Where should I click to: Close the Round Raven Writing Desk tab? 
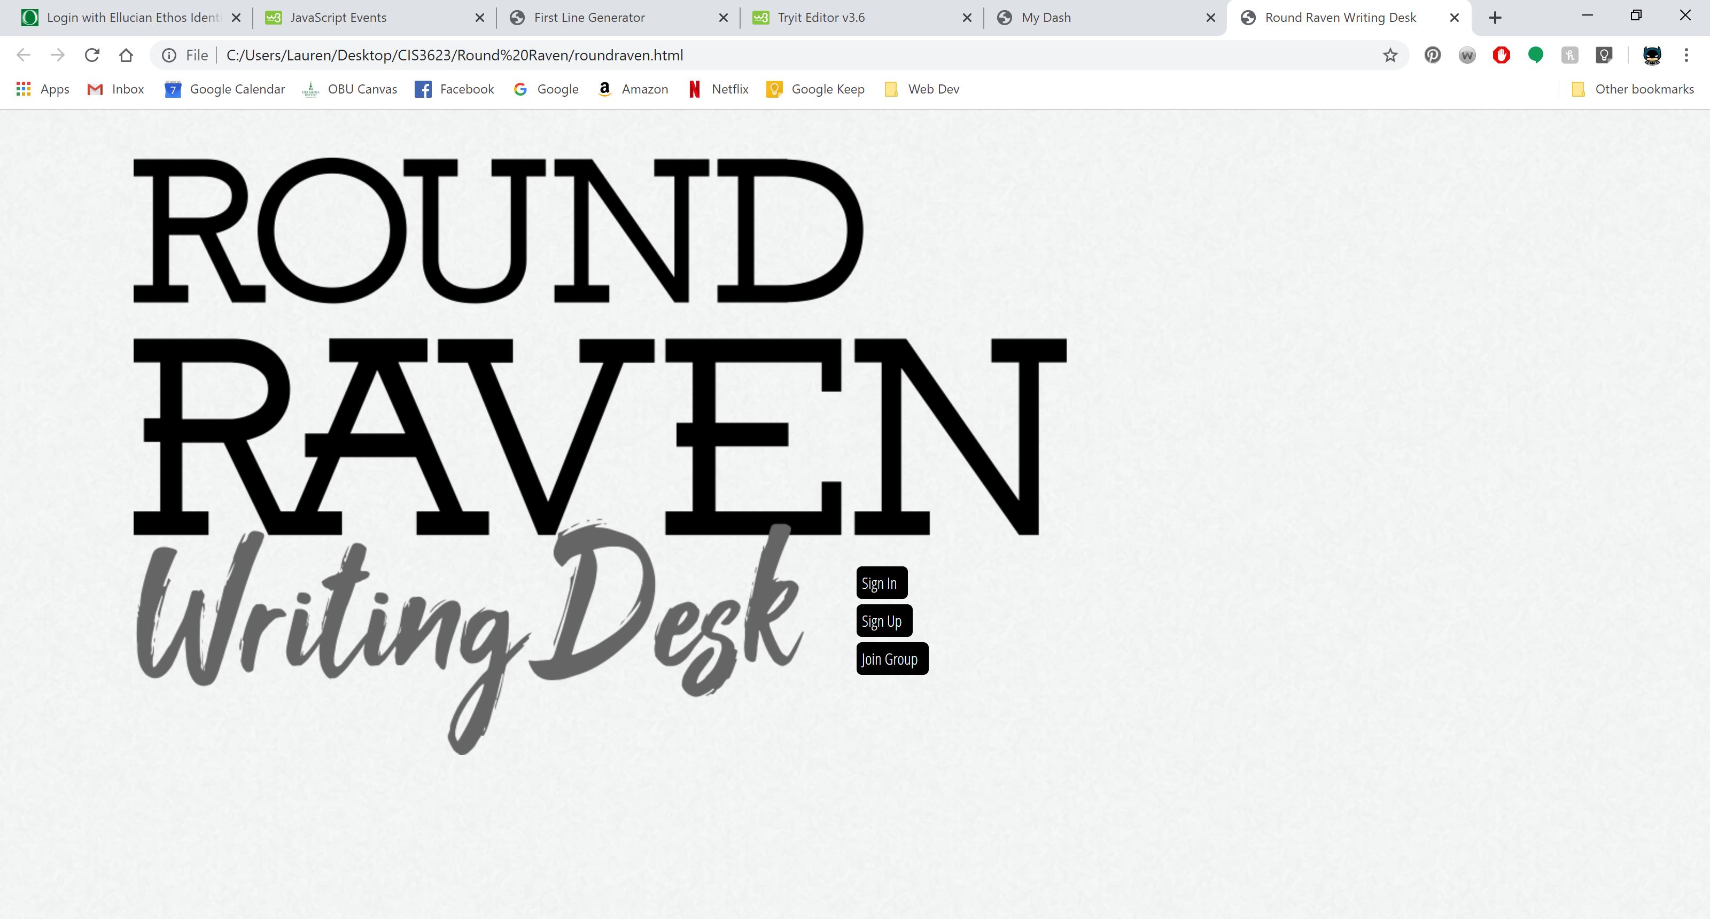click(1455, 18)
